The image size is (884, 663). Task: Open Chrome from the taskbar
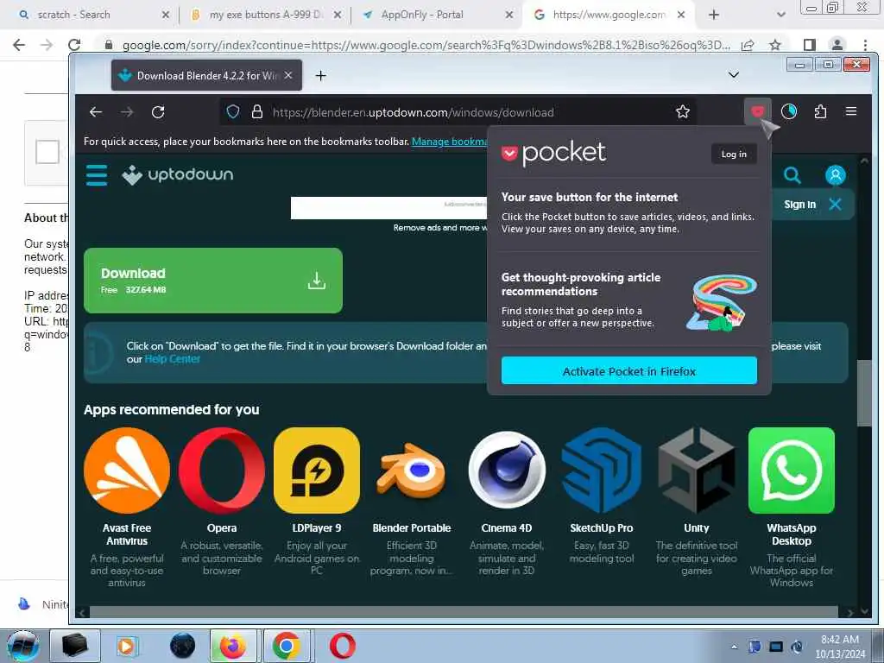(x=287, y=646)
